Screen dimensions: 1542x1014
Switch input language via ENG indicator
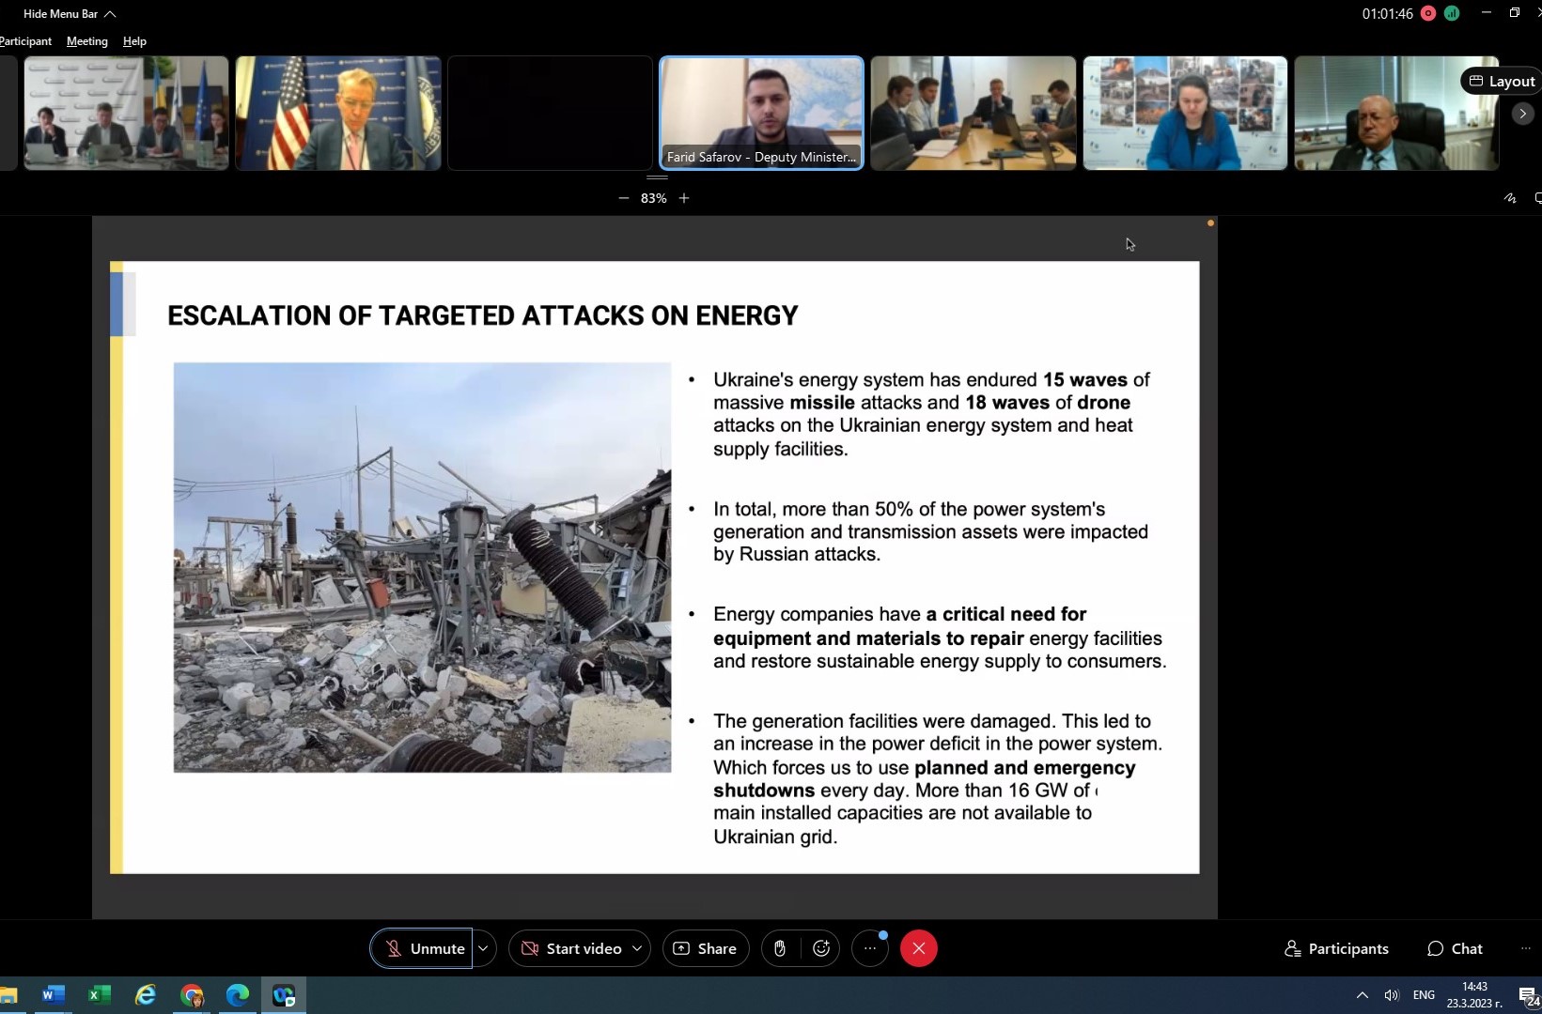1424,995
